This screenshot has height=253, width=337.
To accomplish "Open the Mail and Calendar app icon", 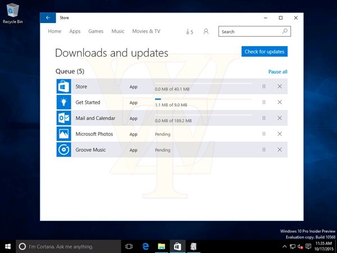I will (x=63, y=118).
